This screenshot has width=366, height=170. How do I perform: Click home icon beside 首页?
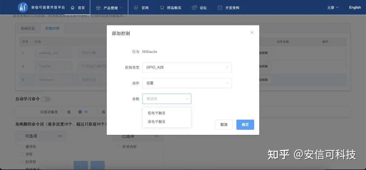pos(73,8)
